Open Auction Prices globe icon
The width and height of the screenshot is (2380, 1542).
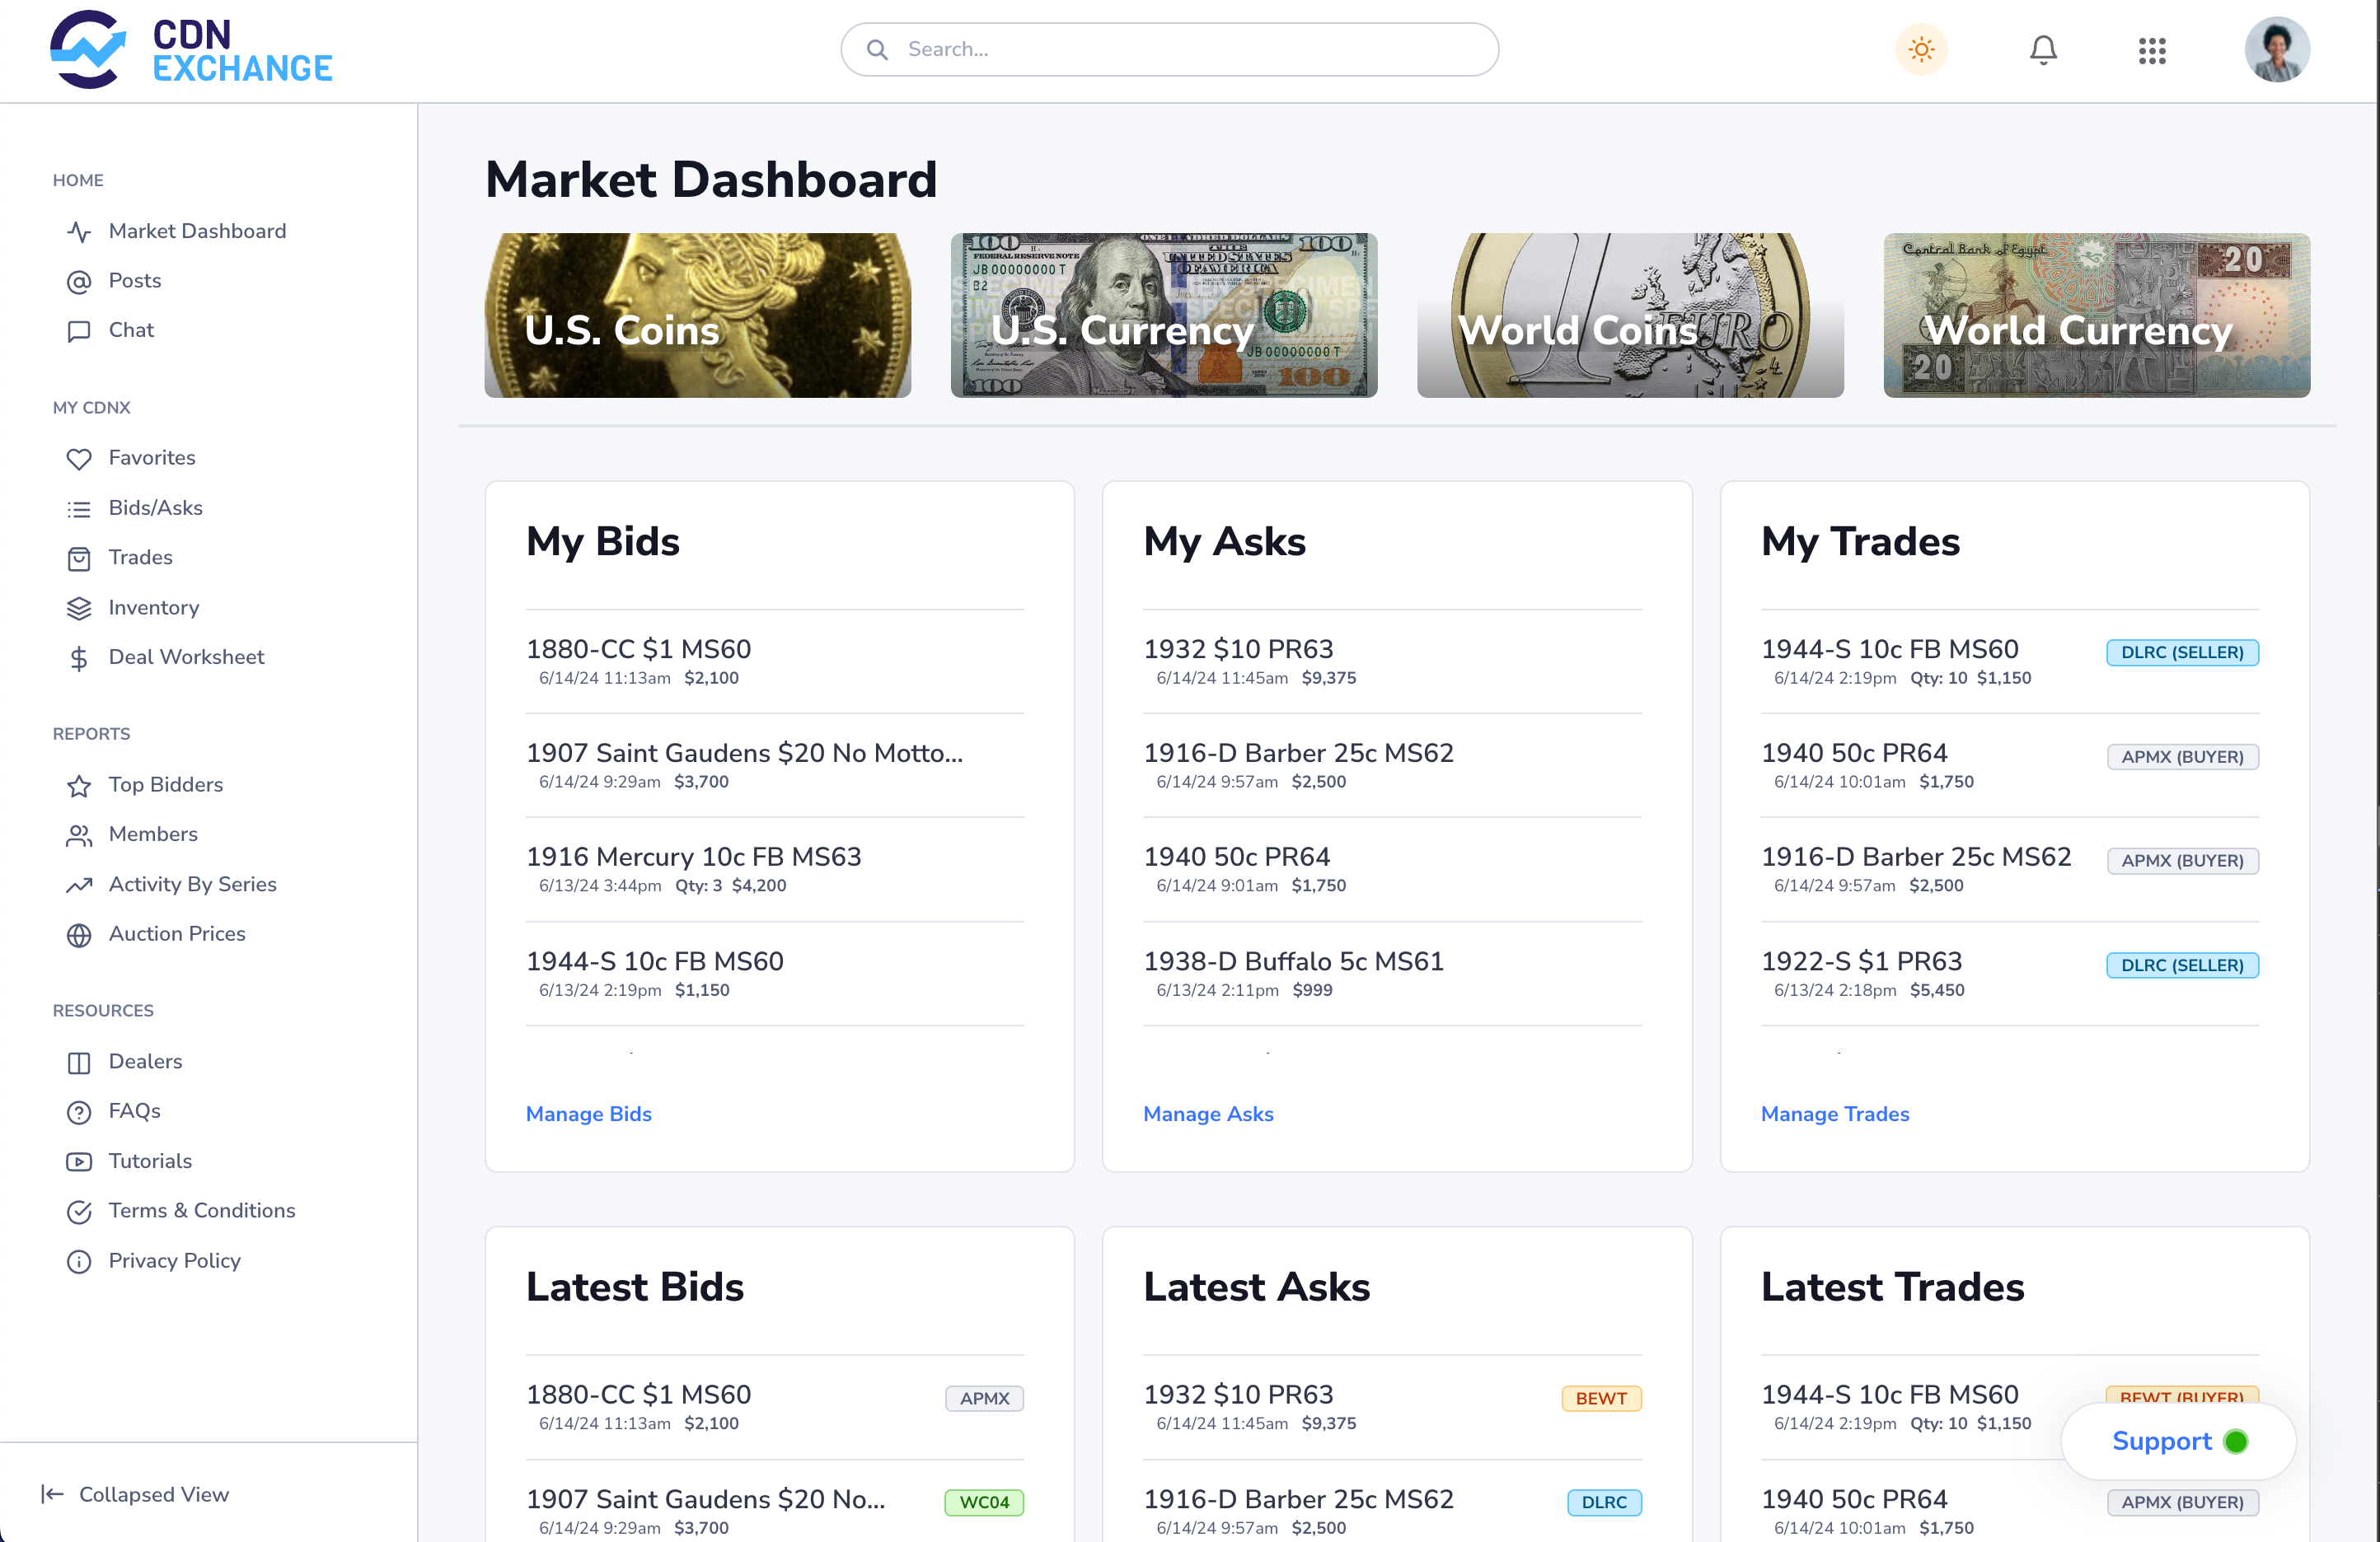pyautogui.click(x=79, y=934)
